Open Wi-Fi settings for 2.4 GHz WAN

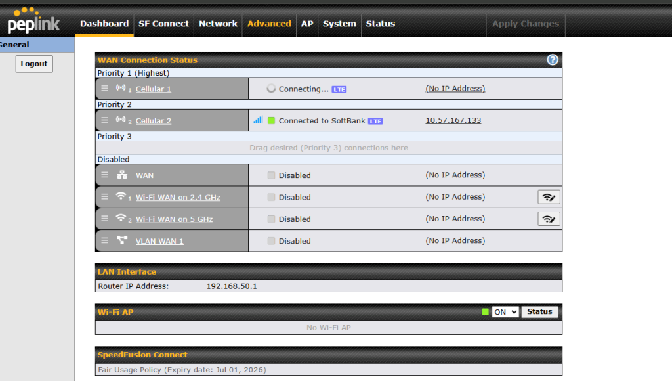coord(549,197)
